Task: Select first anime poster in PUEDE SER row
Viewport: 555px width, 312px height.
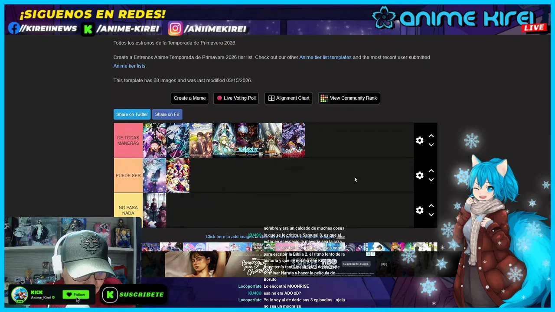Action: point(154,175)
